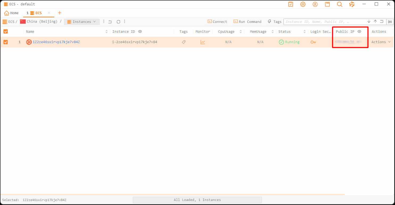Add a new tab with plus icon

tap(60, 13)
